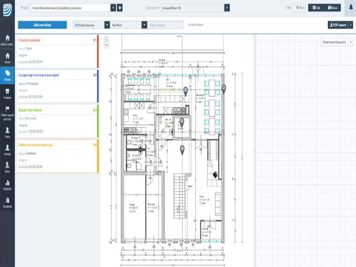Click the zoom in button on blueprint

click(x=106, y=39)
